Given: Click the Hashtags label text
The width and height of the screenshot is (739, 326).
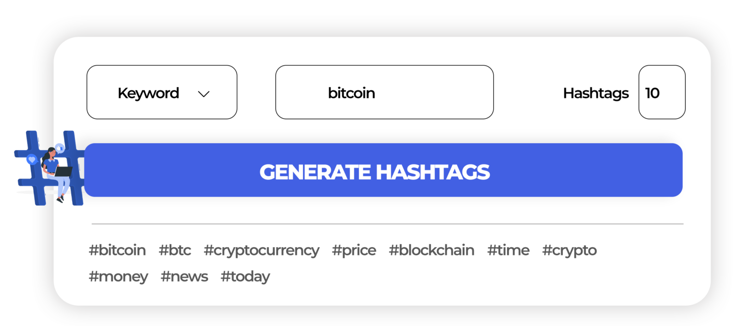Looking at the screenshot, I should coord(596,93).
